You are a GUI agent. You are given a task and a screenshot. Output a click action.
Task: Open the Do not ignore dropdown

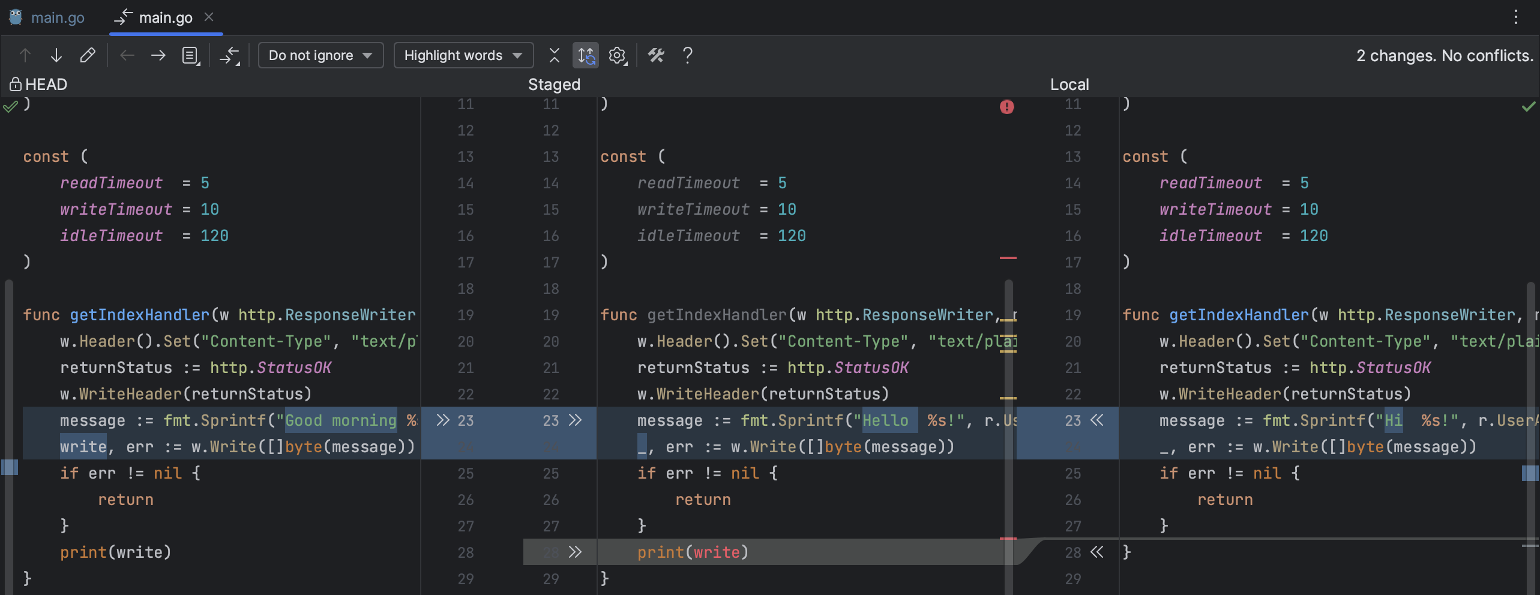tap(320, 55)
